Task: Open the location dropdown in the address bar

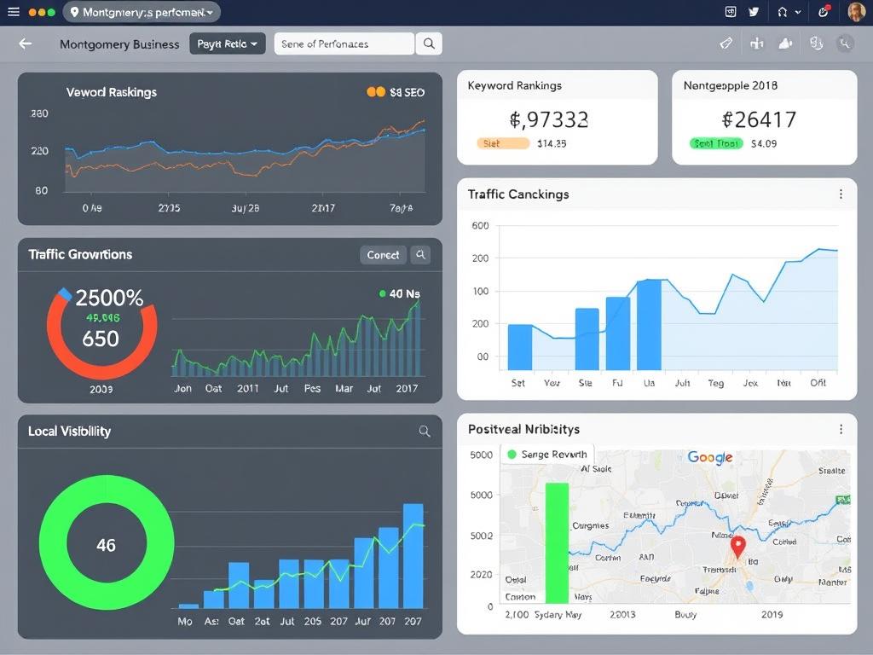Action: [211, 12]
